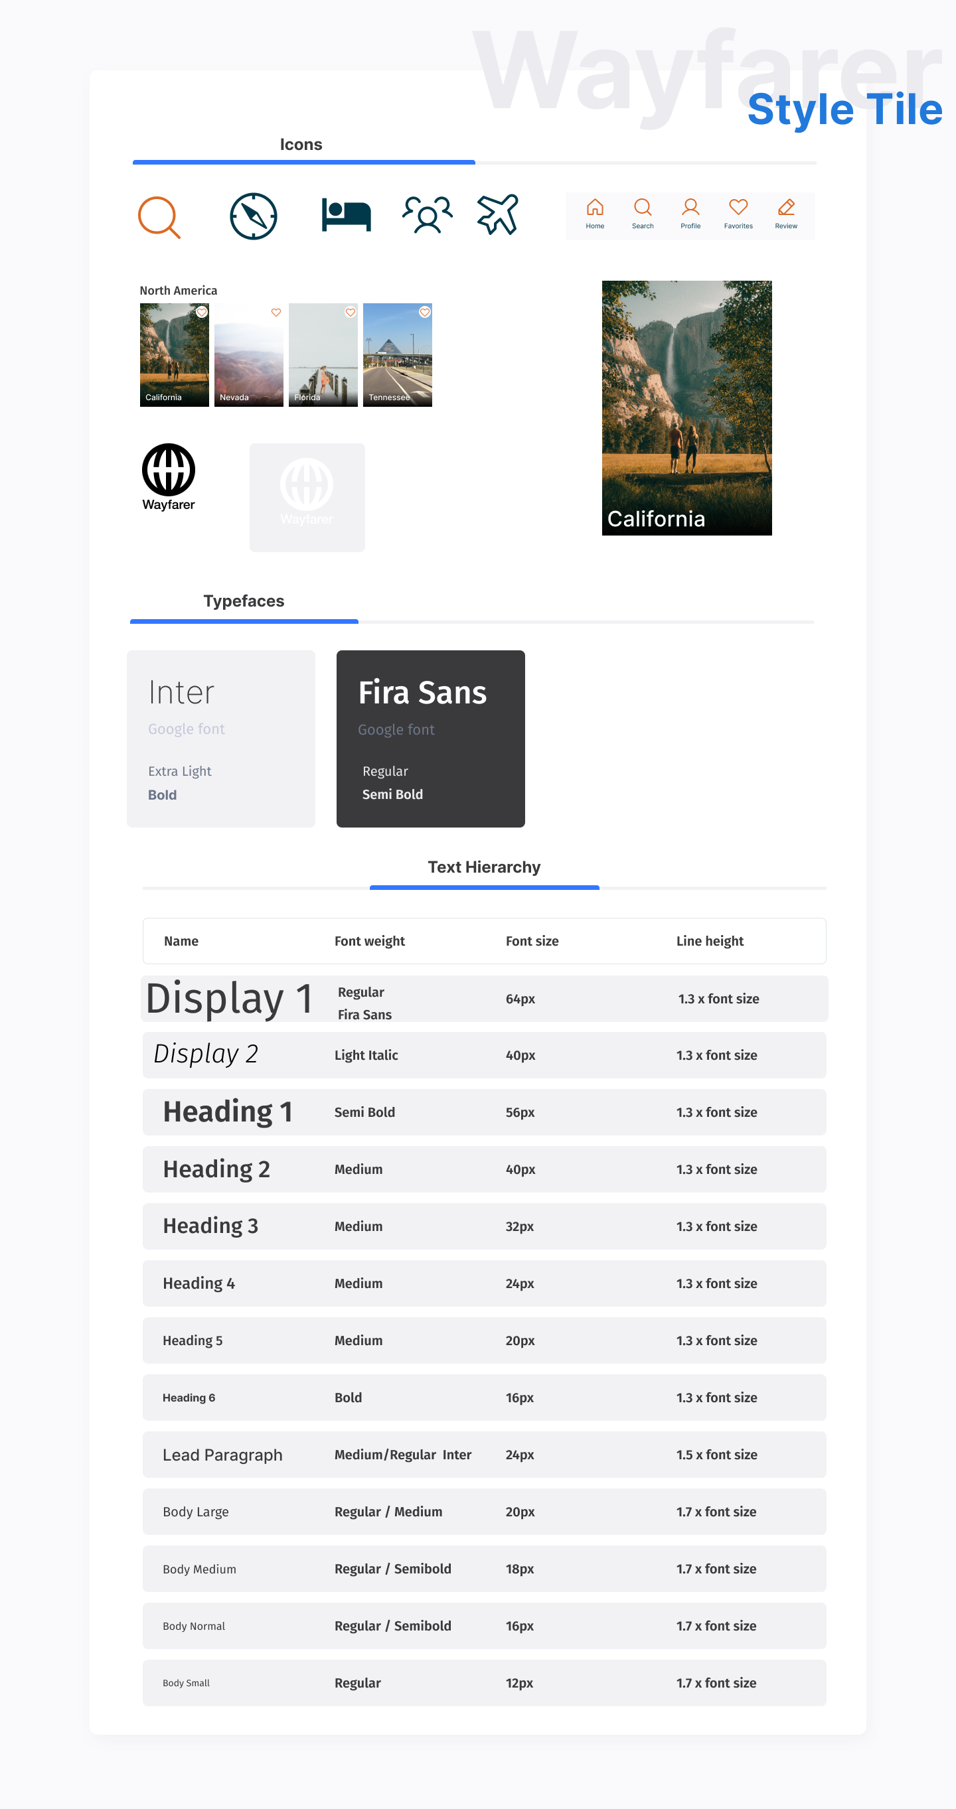
Task: Select the Body Medium row name
Action: (199, 1569)
